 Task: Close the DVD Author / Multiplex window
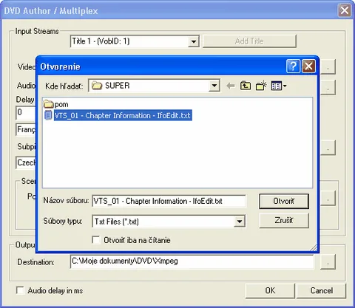coord(345,10)
